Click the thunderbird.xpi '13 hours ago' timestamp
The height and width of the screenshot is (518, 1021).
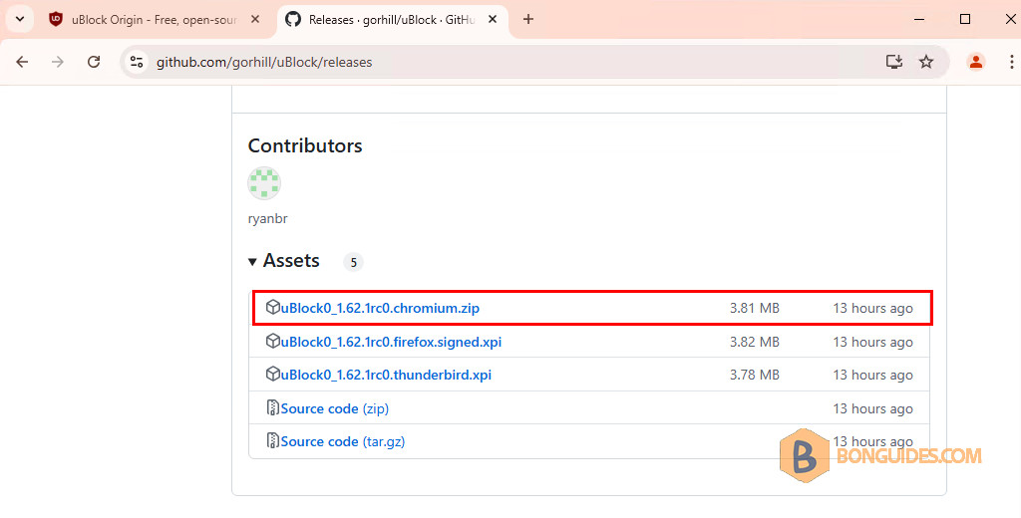(872, 376)
